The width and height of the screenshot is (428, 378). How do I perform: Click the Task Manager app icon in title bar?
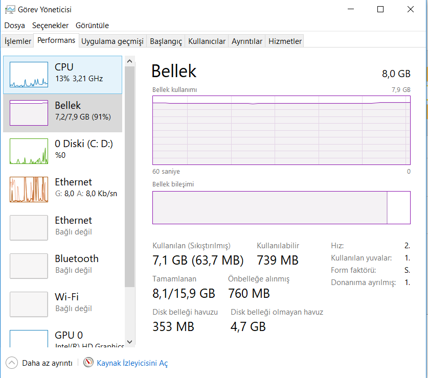point(10,9)
